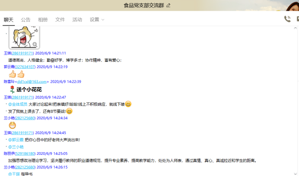The image size is (299, 176).
Task: Open the 相册 tab
Action: (43, 19)
